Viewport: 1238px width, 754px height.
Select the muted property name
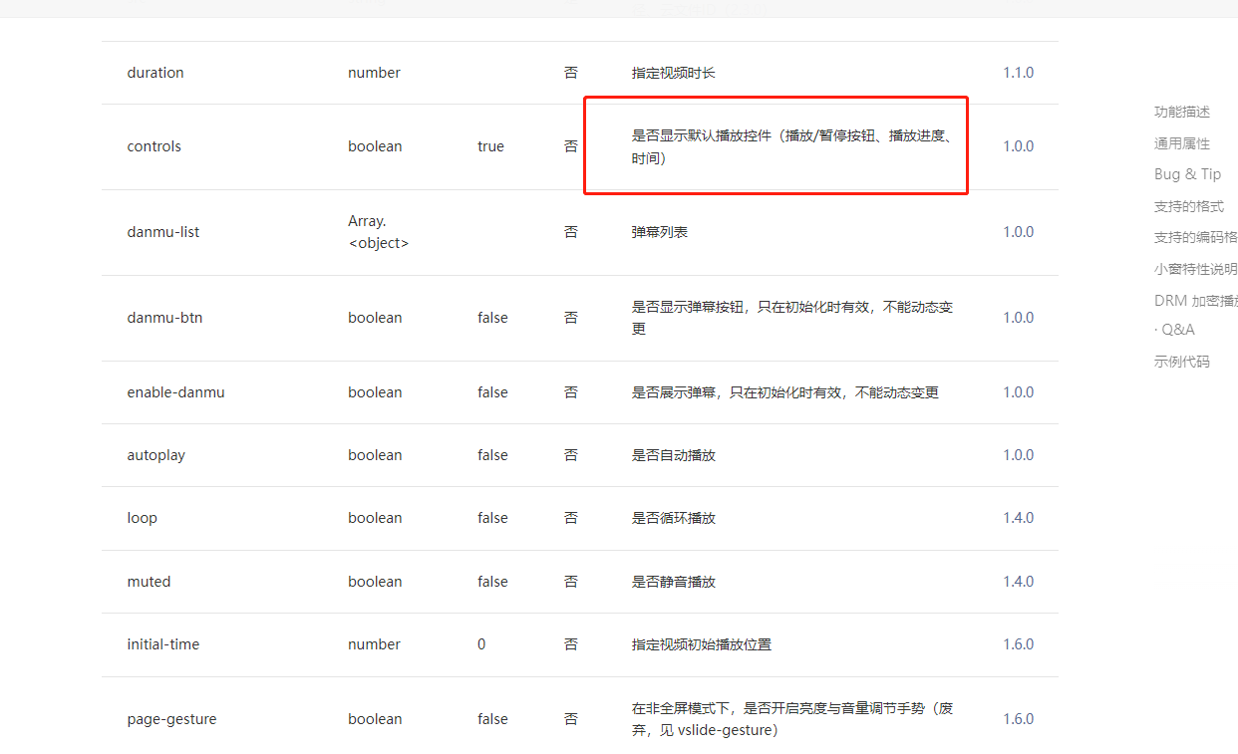pyautogui.click(x=149, y=582)
